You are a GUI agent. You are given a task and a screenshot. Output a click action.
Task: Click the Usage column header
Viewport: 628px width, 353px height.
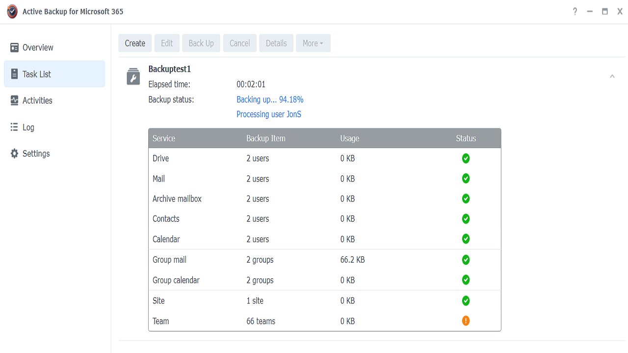(349, 138)
